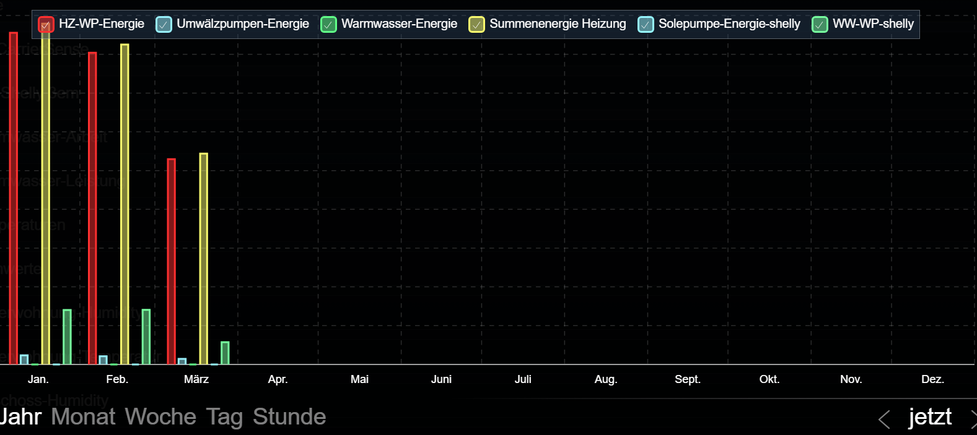Click the red HZ-WP-Energie bar for February

[x=92, y=208]
